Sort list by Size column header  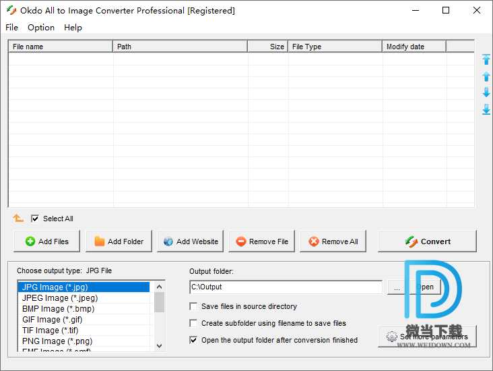268,47
